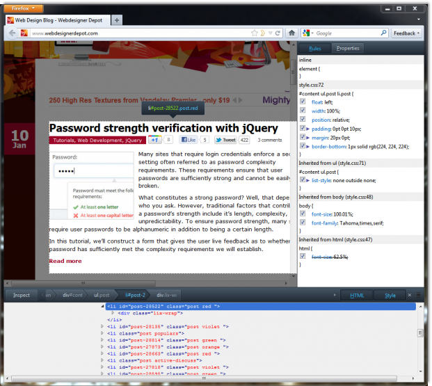Click the Facebook Like button

coord(189,140)
